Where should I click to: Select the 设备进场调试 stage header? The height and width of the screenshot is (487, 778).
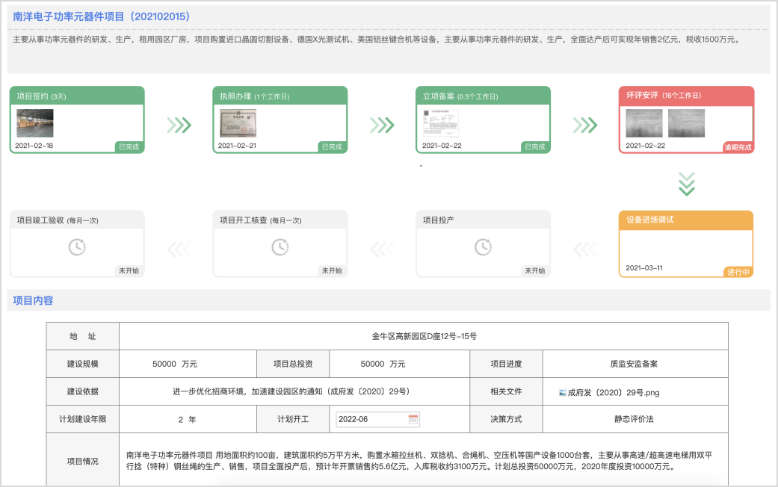(686, 220)
